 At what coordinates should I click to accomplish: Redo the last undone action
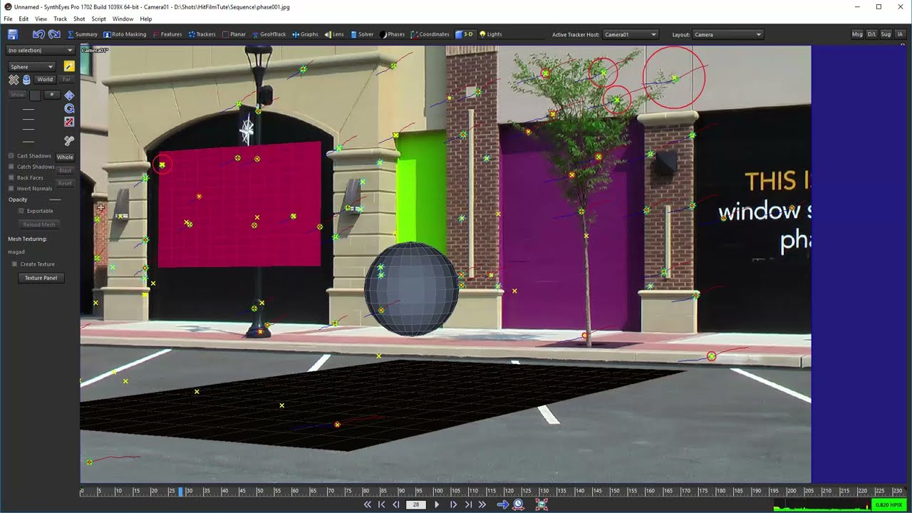pyautogui.click(x=54, y=34)
